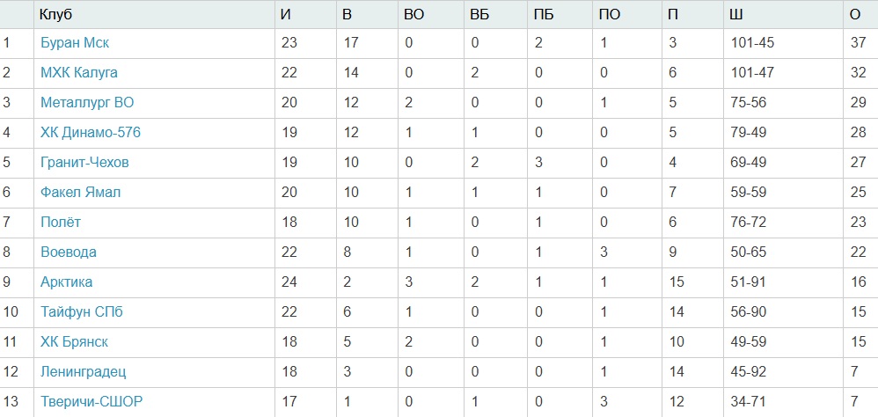This screenshot has height=417, width=878.
Task: Open the Тверичи-СШОР team link
Action: 91,401
